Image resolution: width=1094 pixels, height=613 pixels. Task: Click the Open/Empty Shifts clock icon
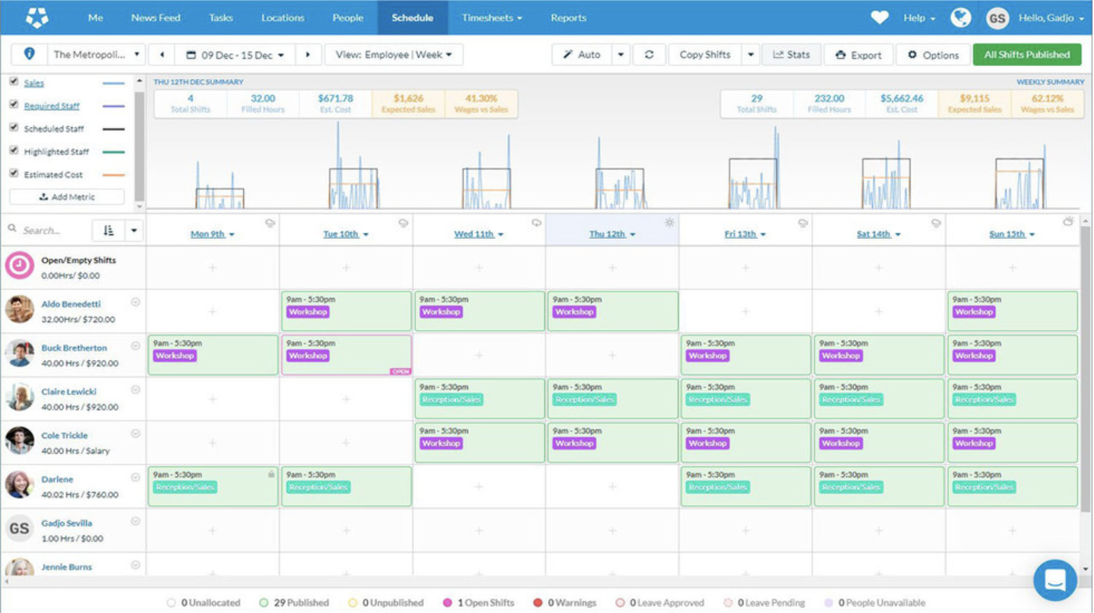point(19,266)
